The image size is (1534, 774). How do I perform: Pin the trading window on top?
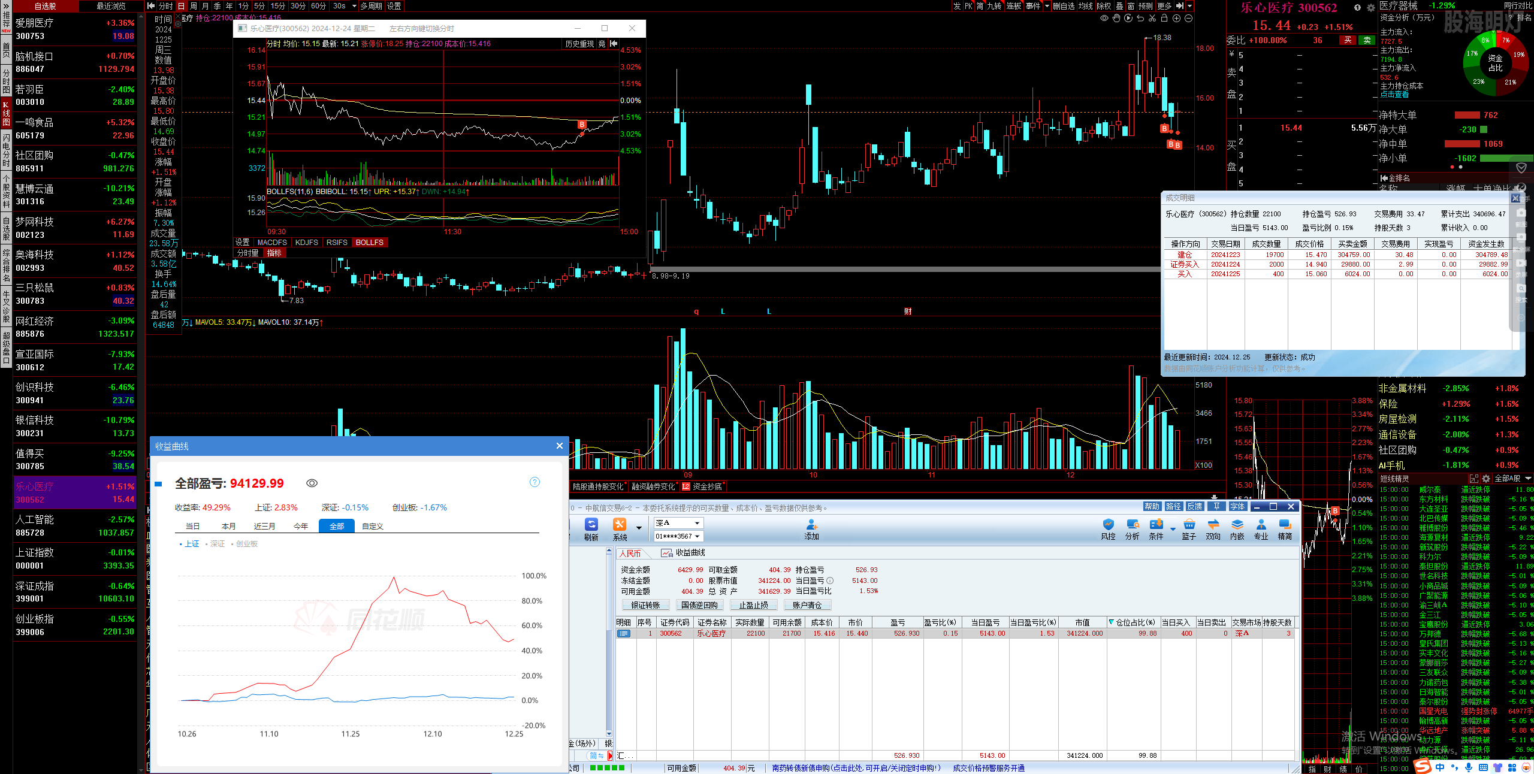(1216, 507)
